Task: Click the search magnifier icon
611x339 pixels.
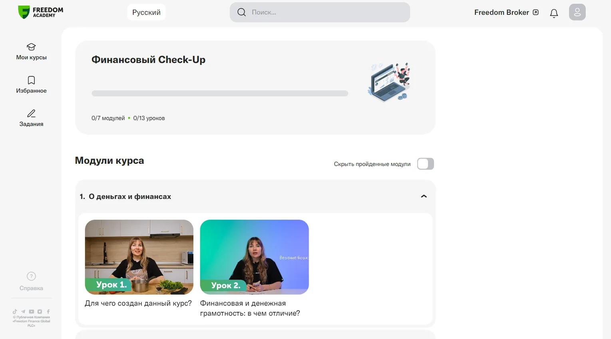Action: pyautogui.click(x=241, y=12)
